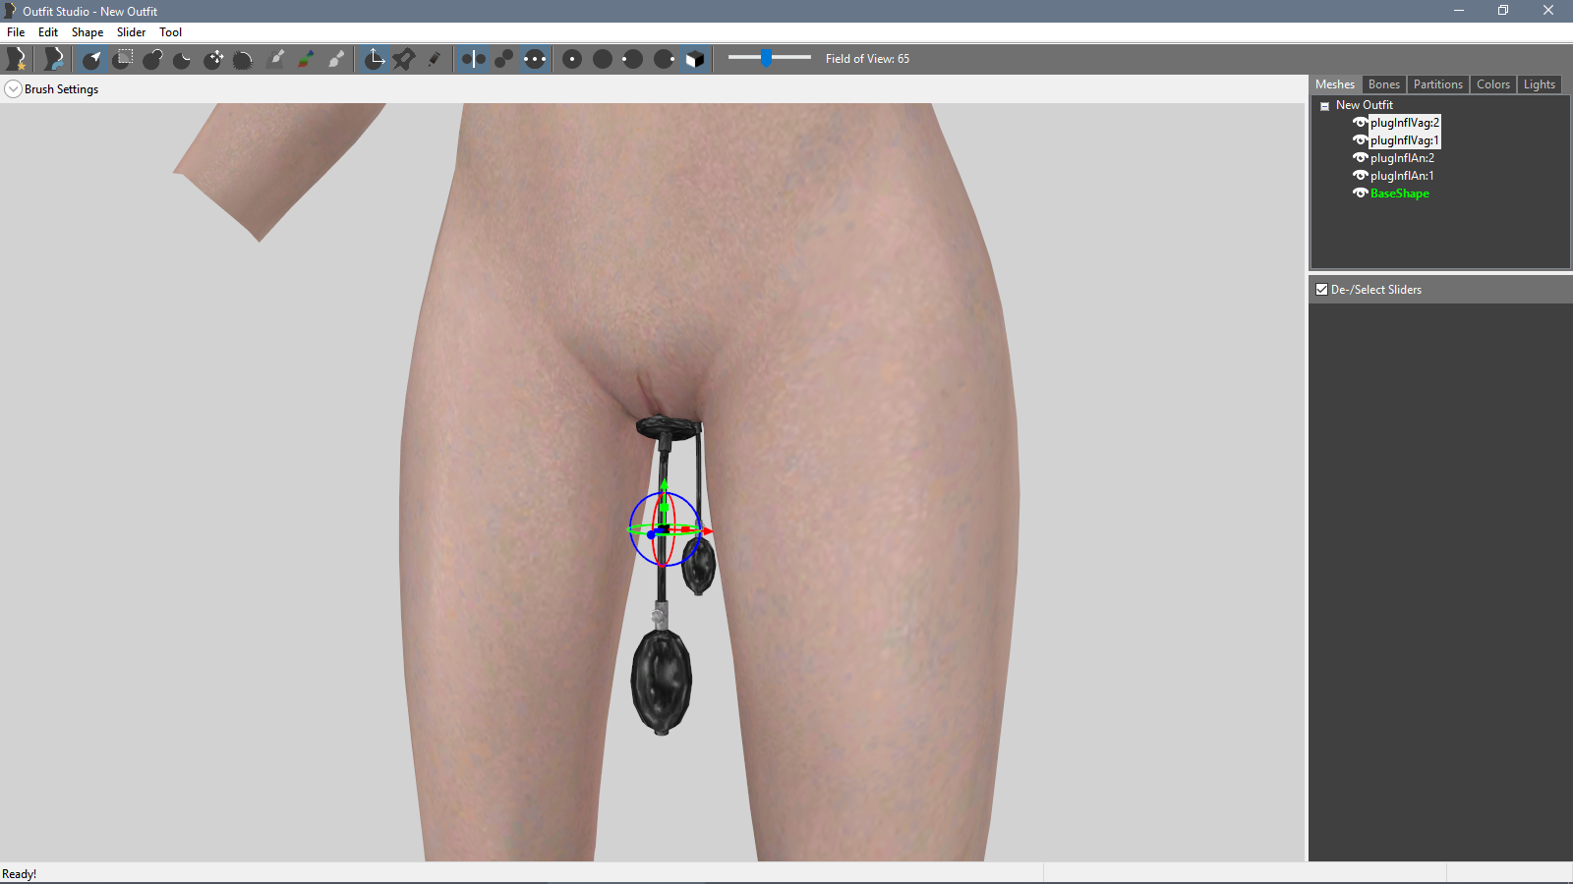Click the 'Ready!' status bar text
The image size is (1573, 884).
tap(20, 874)
